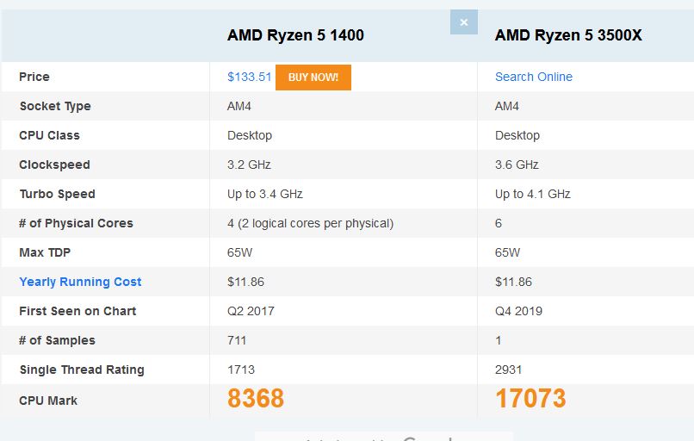Screen dimensions: 694x441
Task: Click the CPU Class row label
Action: [50, 135]
